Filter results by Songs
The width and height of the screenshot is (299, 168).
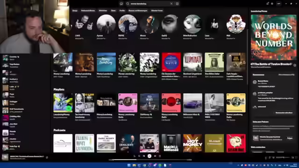(x=75, y=11)
